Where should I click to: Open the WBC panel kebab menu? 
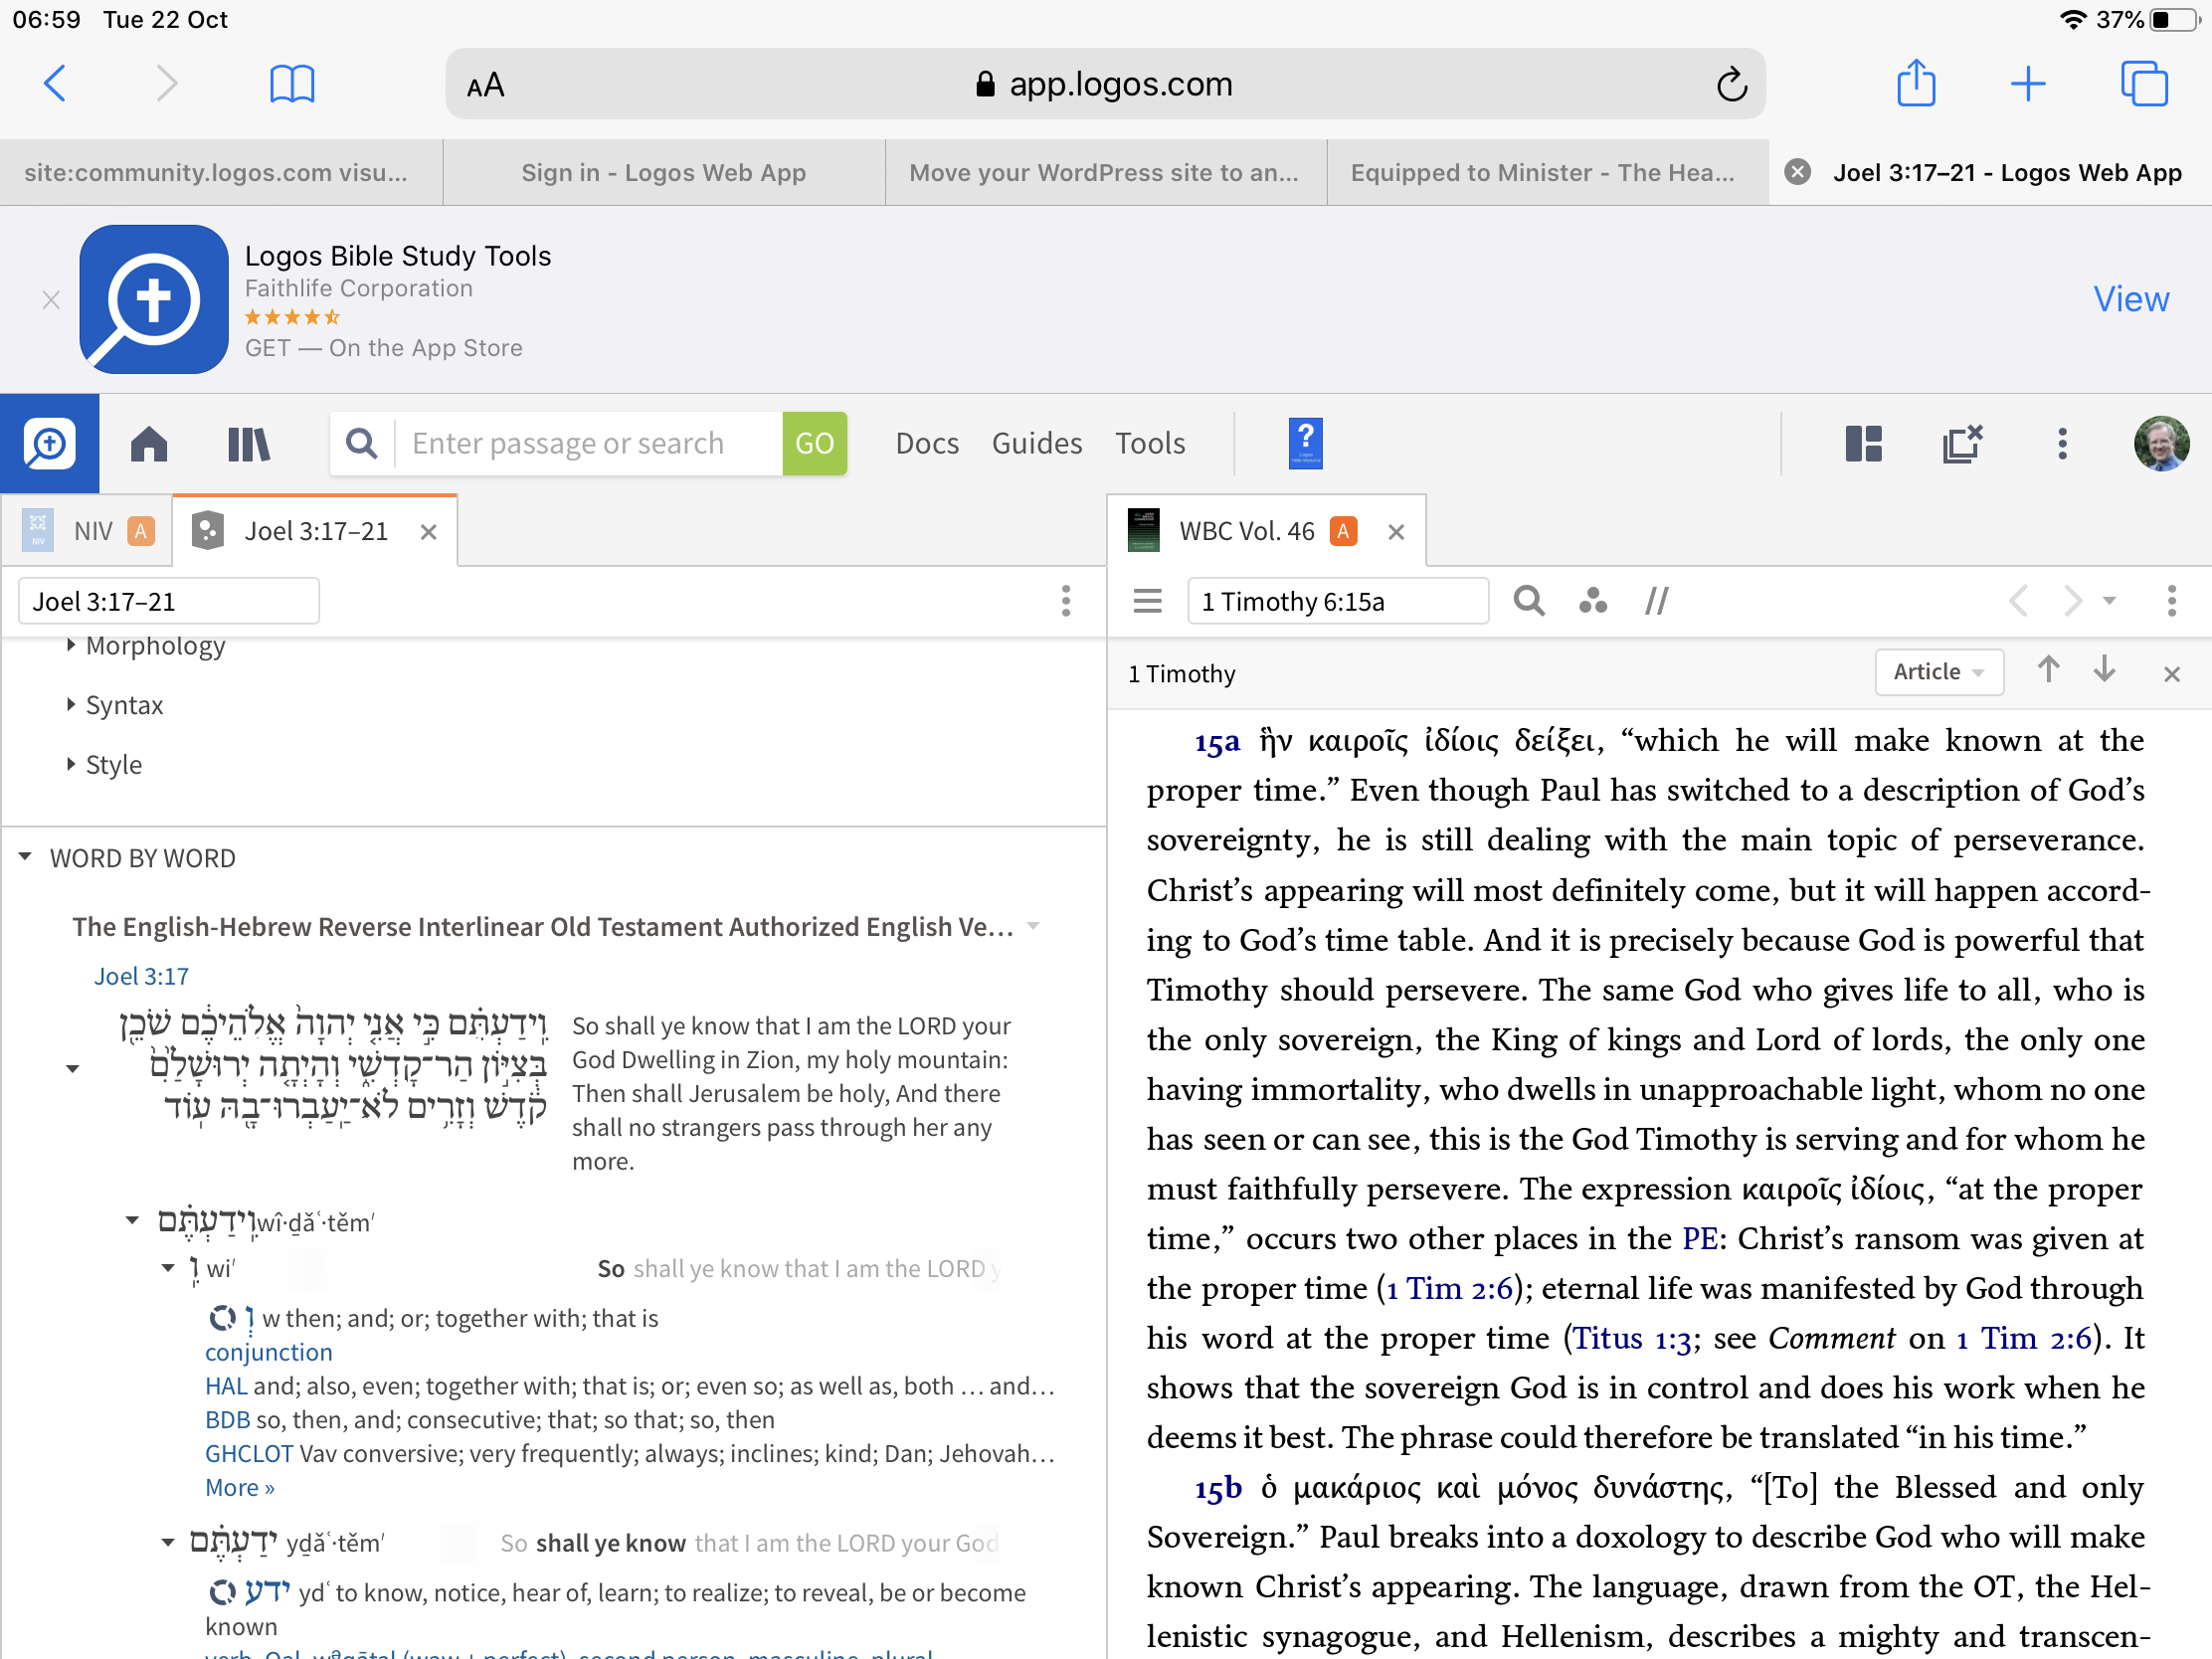(2171, 601)
